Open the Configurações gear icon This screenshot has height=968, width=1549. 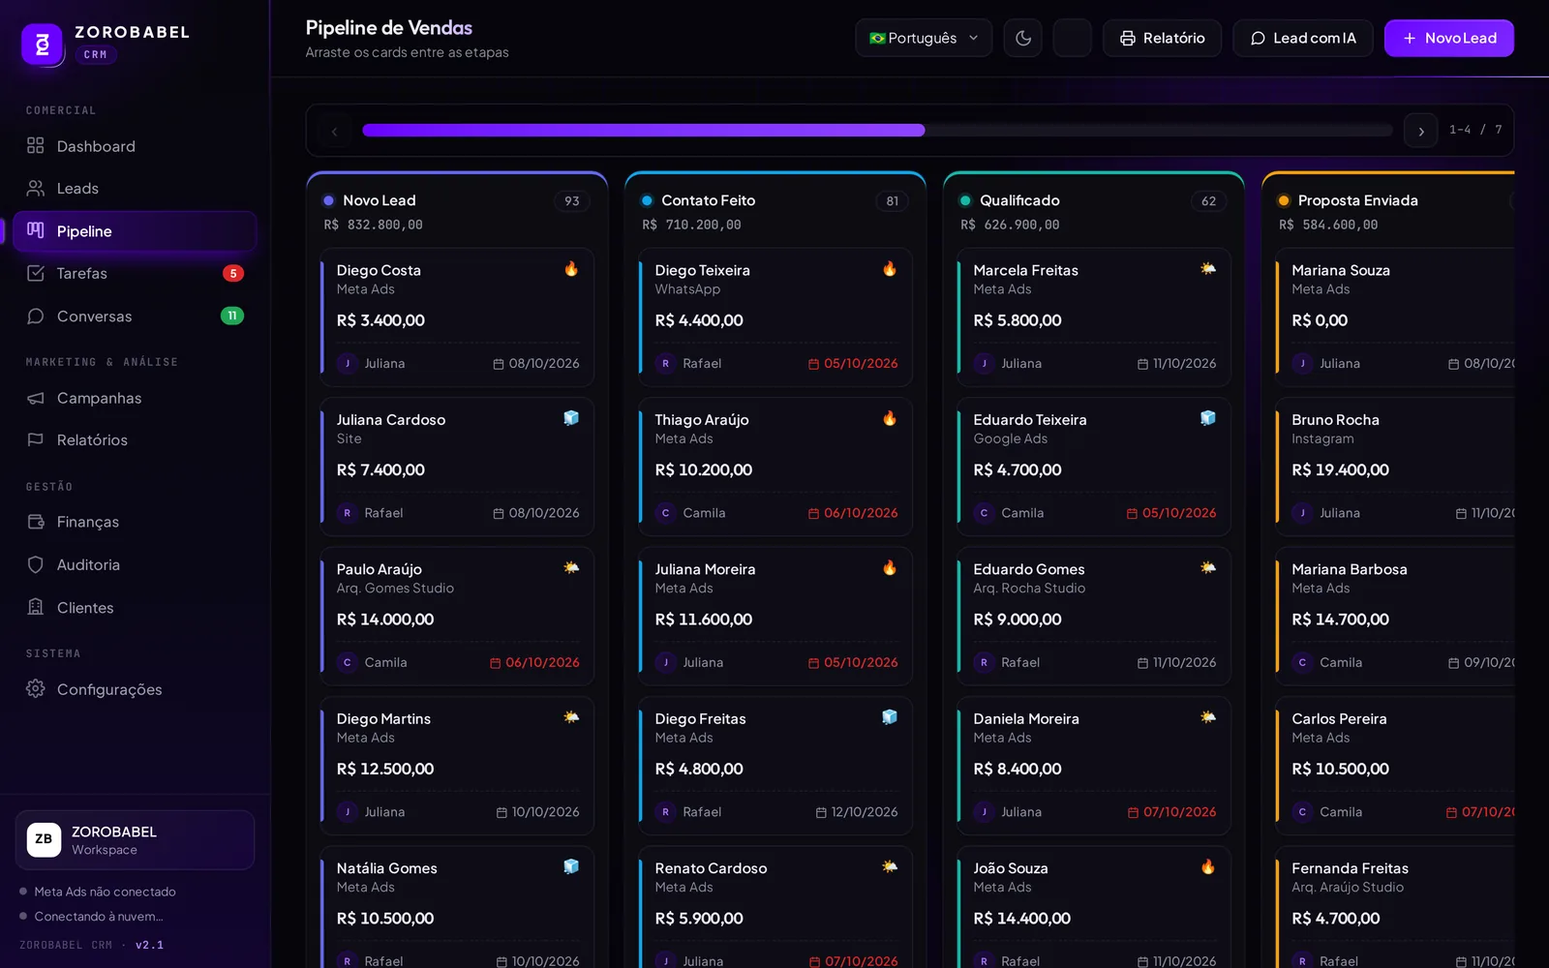(36, 688)
